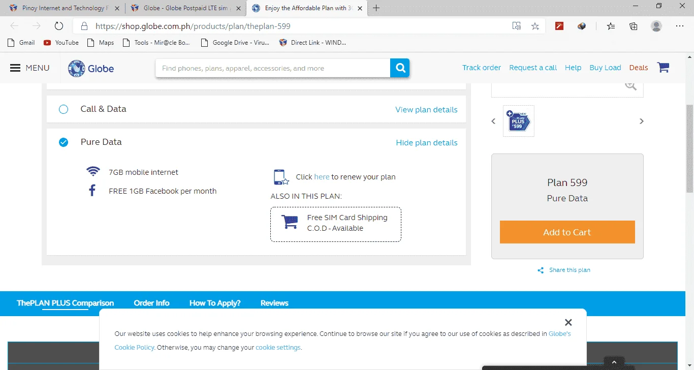Image resolution: width=694 pixels, height=370 pixels.
Task: Go back with the browser back arrow
Action: [x=14, y=26]
